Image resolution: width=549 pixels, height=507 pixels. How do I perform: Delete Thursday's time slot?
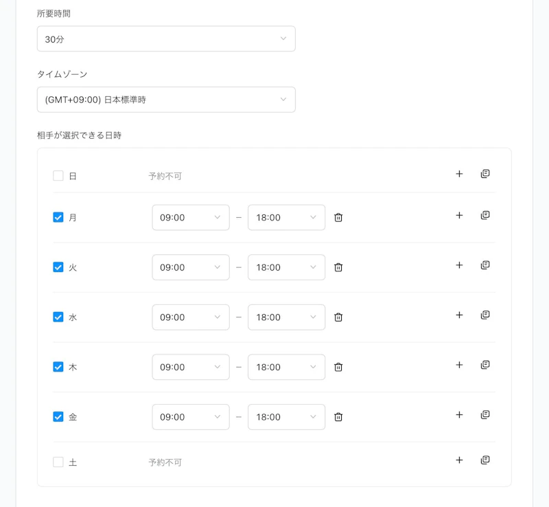(338, 367)
